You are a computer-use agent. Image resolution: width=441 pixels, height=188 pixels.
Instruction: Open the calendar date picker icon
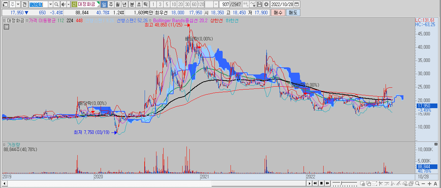click(x=297, y=4)
